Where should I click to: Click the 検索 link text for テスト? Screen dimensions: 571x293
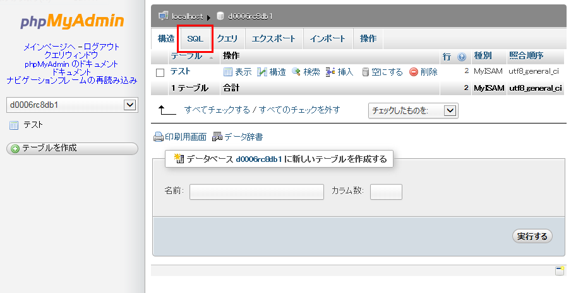coord(312,72)
